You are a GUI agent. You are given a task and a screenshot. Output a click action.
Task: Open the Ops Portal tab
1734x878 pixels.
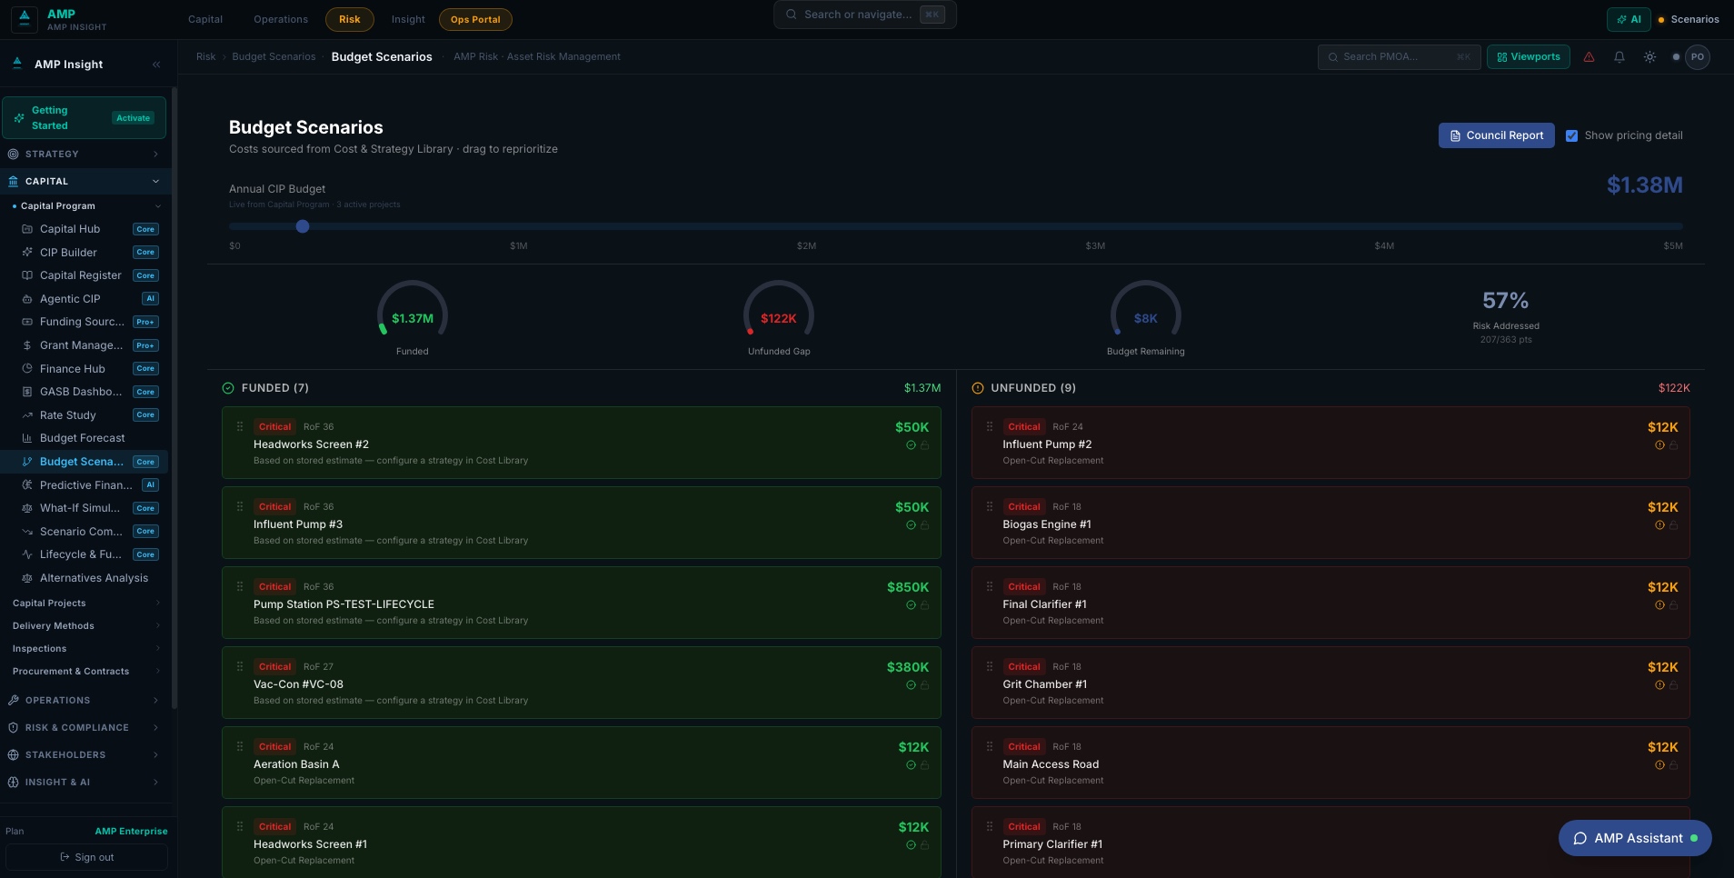pos(475,19)
